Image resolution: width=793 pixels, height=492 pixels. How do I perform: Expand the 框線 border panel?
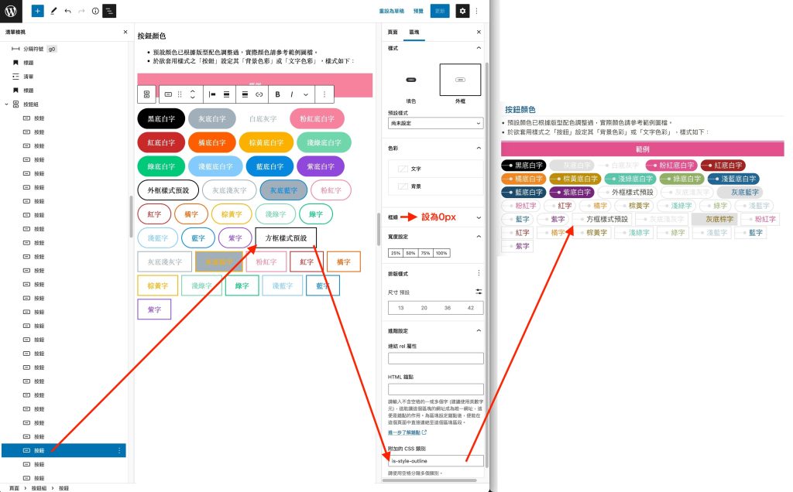point(479,218)
